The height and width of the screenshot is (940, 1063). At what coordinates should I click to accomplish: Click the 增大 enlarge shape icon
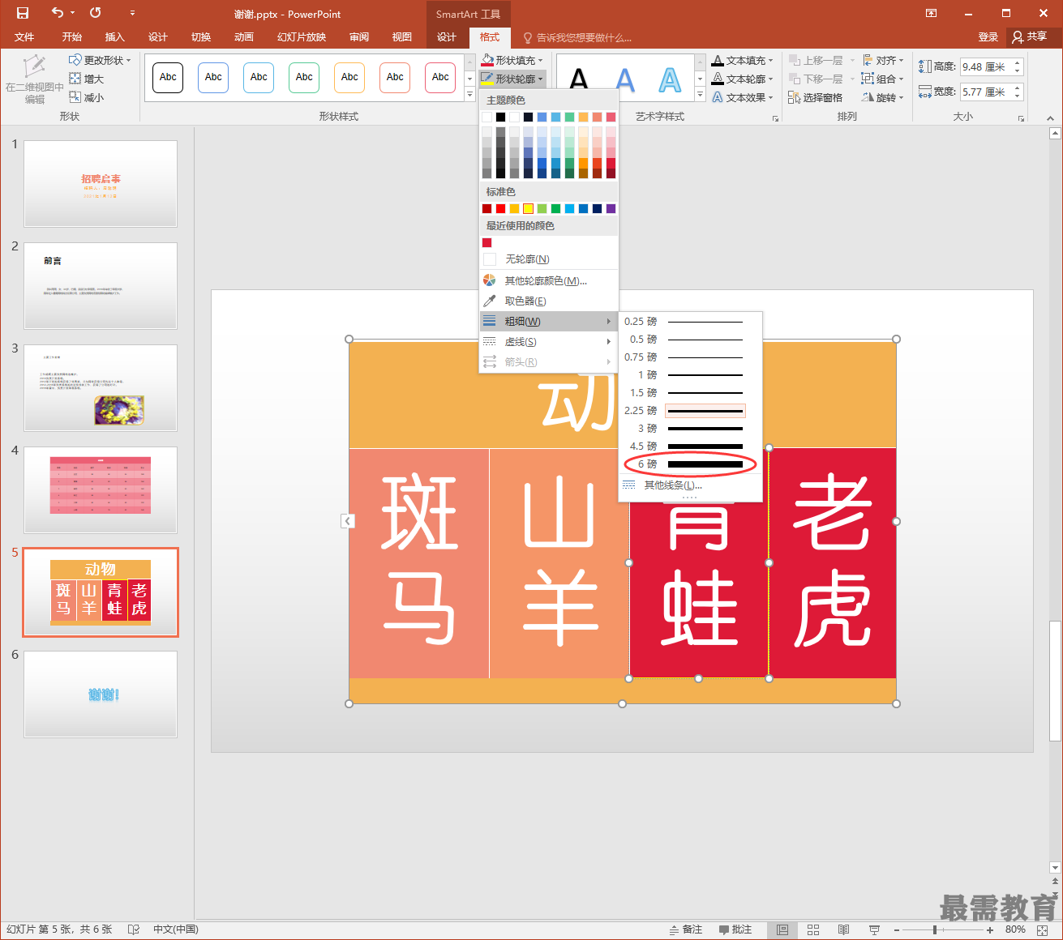[75, 79]
